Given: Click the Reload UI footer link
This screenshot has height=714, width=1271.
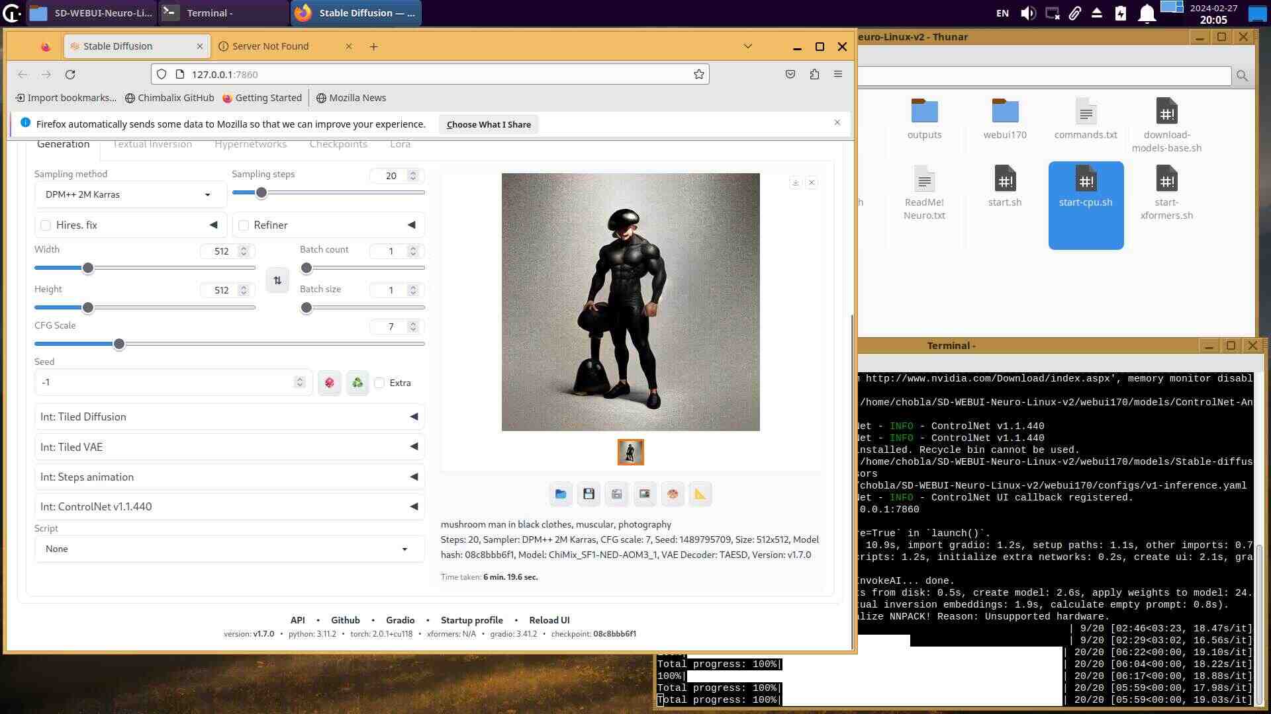Looking at the screenshot, I should pos(549,620).
